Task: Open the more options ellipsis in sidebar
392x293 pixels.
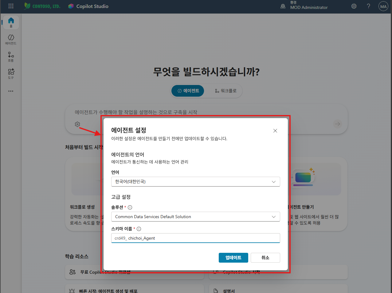Action: click(x=11, y=91)
